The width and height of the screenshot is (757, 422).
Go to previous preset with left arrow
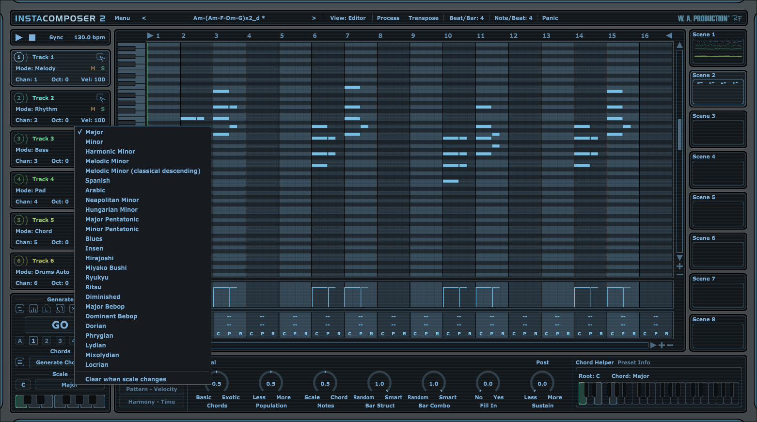click(x=144, y=18)
